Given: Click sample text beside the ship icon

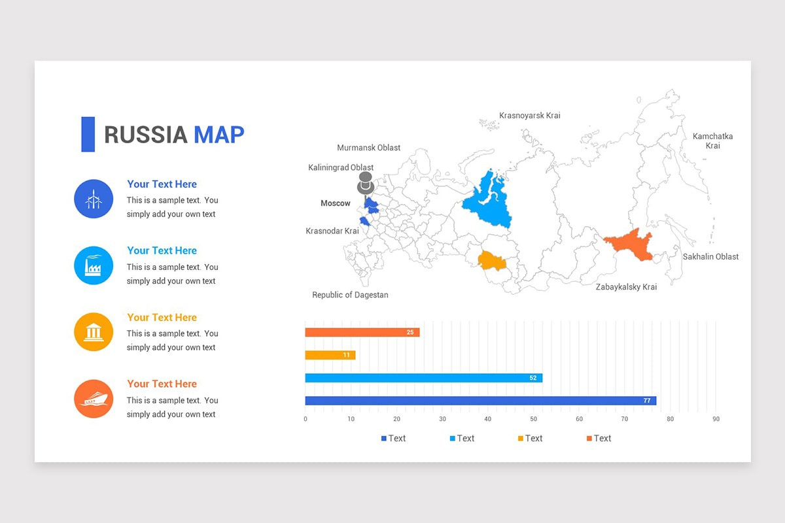Looking at the screenshot, I should (x=172, y=407).
